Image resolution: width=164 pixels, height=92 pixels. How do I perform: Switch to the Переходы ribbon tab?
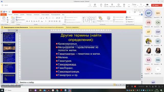click(x=29, y=15)
